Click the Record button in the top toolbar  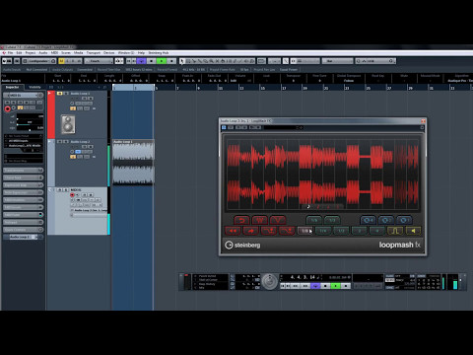pos(171,61)
